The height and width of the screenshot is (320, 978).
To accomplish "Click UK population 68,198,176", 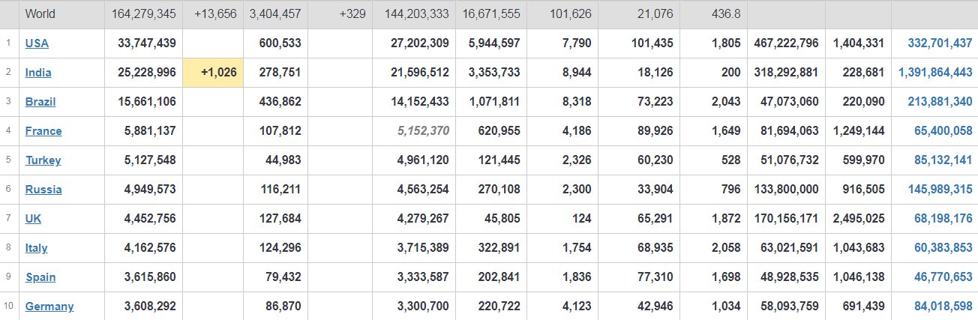I will tap(943, 219).
